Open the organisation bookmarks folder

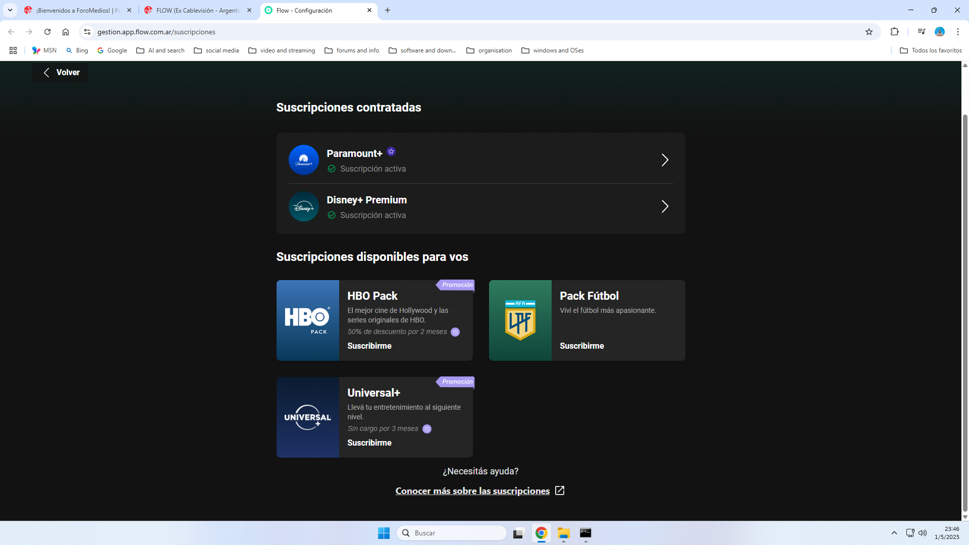click(x=489, y=50)
